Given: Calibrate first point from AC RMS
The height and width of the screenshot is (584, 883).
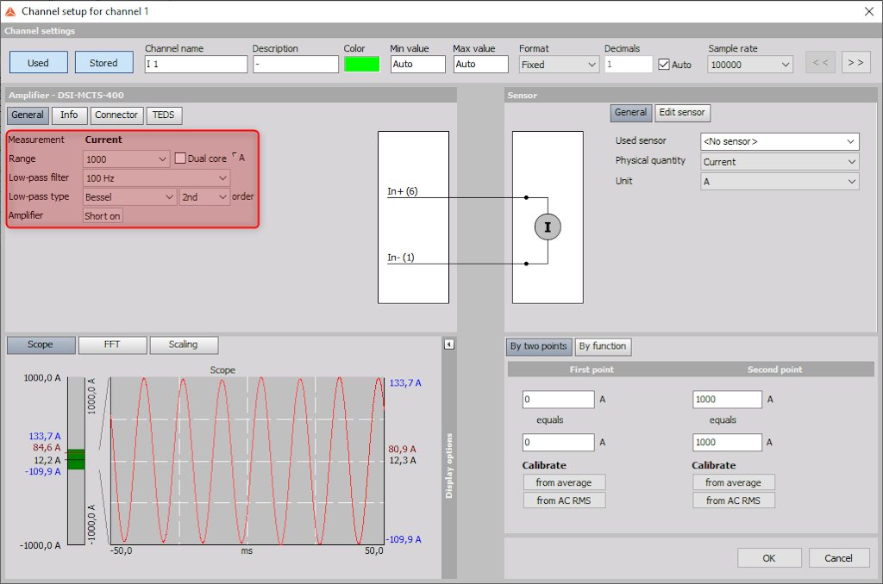Looking at the screenshot, I should click(x=564, y=500).
